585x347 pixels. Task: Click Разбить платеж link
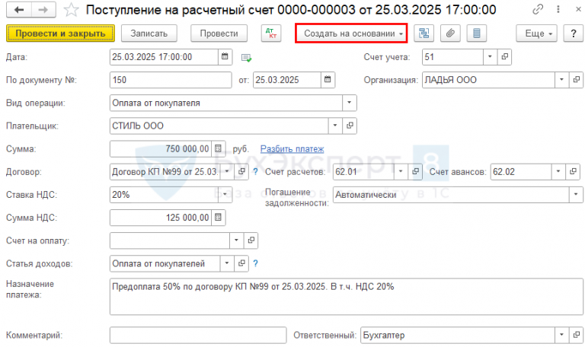coord(292,149)
